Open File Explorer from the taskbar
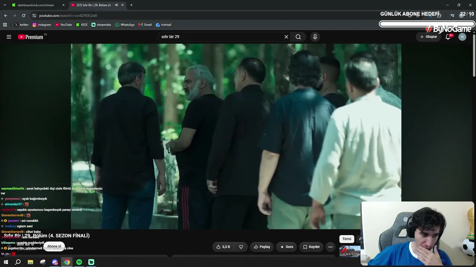 [30, 262]
